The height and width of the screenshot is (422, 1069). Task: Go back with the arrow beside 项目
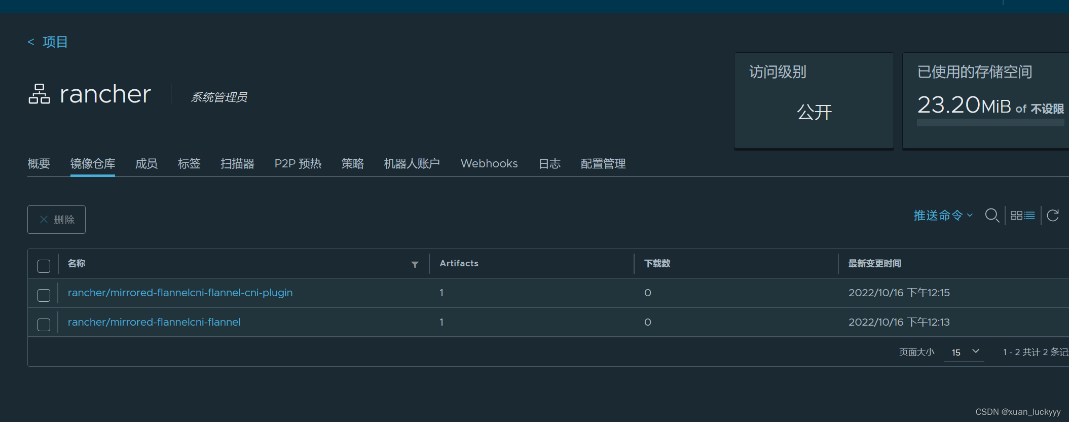pos(31,42)
